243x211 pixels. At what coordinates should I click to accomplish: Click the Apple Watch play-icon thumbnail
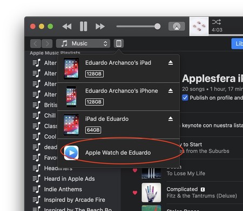71,153
